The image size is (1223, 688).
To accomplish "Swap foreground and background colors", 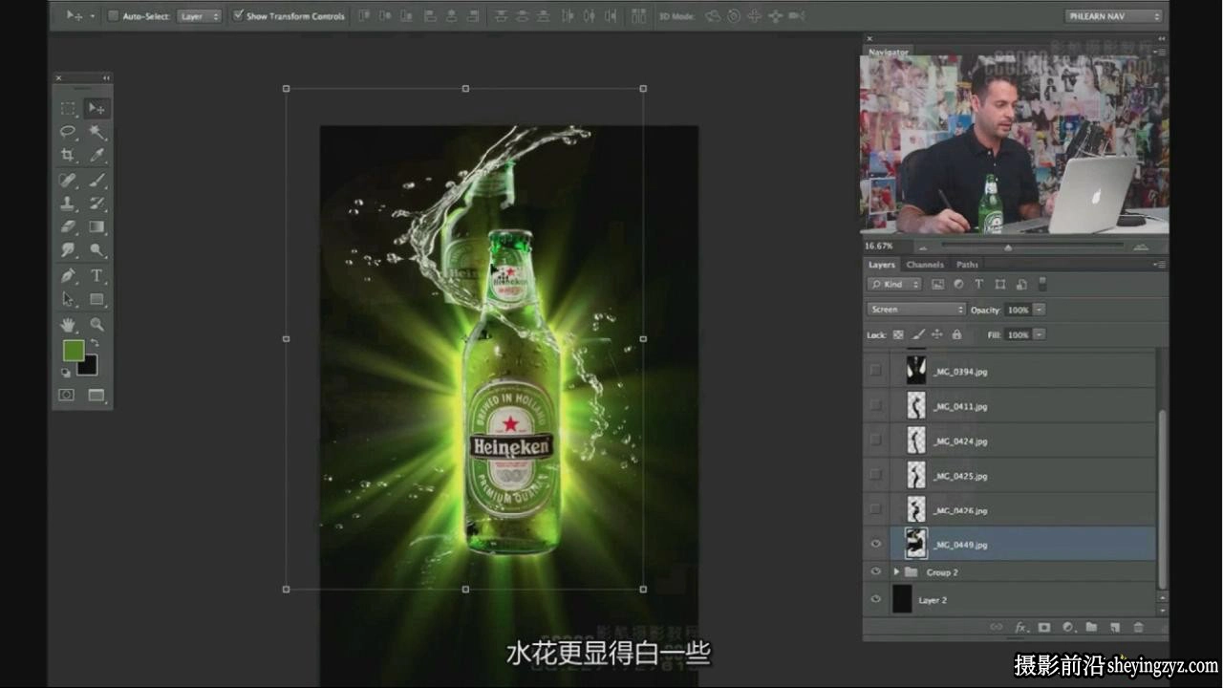I will click(95, 343).
